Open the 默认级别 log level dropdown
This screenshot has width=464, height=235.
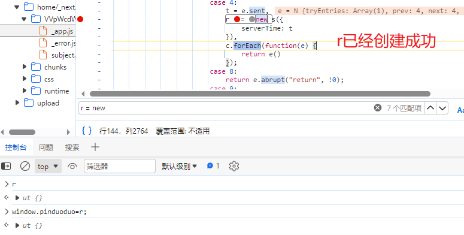click(x=180, y=166)
